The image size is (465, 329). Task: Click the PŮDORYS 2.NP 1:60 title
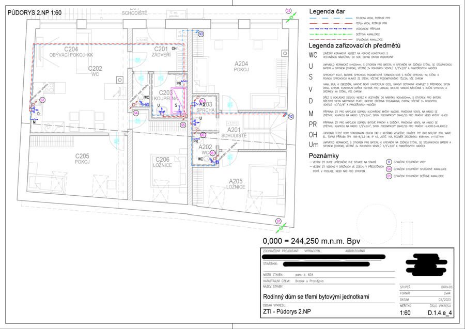(x=34, y=11)
